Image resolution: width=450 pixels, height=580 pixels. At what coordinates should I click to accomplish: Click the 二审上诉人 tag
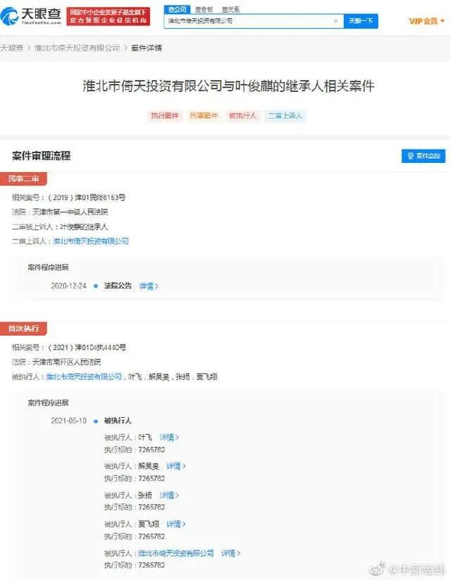[285, 116]
